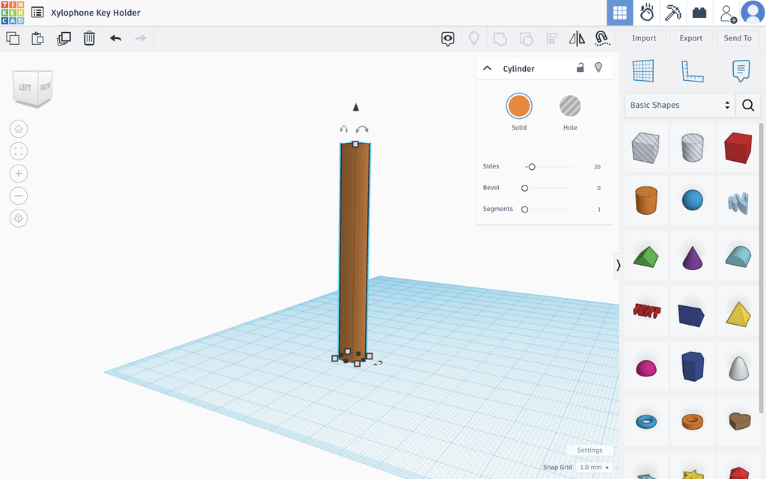Click the Xylophone Key Holder design name

(x=96, y=13)
